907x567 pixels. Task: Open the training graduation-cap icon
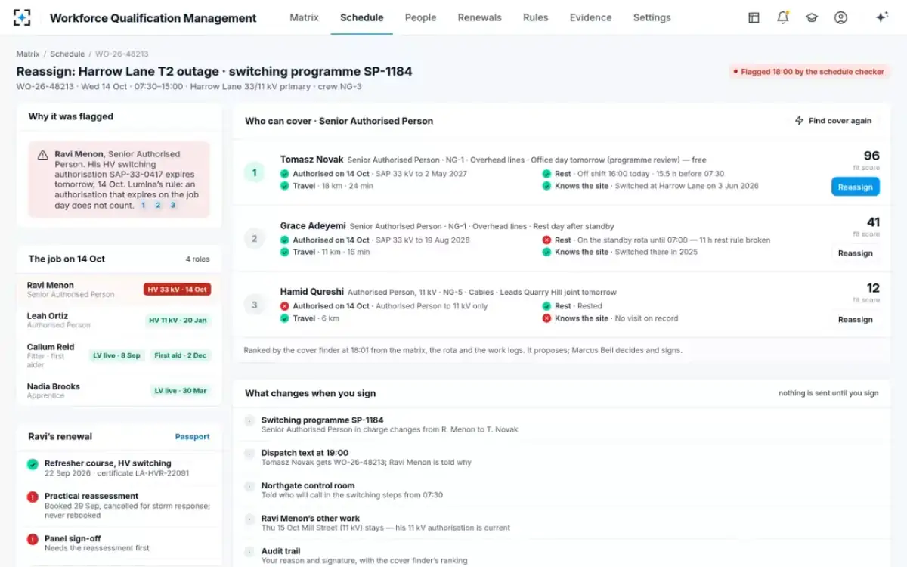(x=812, y=17)
